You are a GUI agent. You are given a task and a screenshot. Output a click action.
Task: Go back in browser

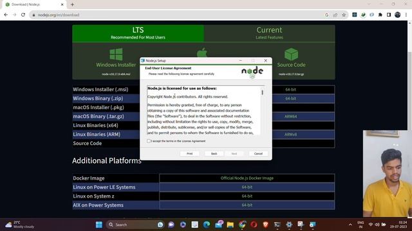point(6,15)
